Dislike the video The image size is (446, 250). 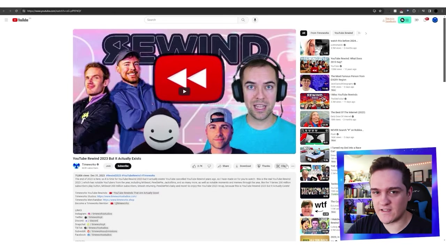tap(209, 166)
